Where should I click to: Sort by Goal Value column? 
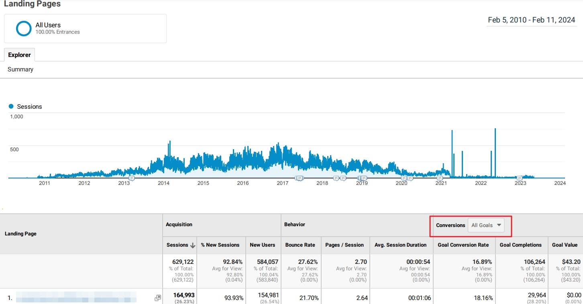click(x=565, y=245)
